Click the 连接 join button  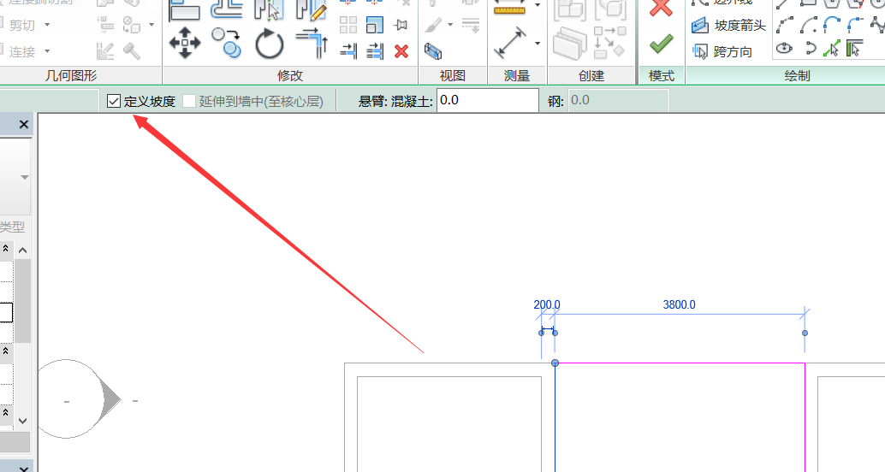point(21,52)
